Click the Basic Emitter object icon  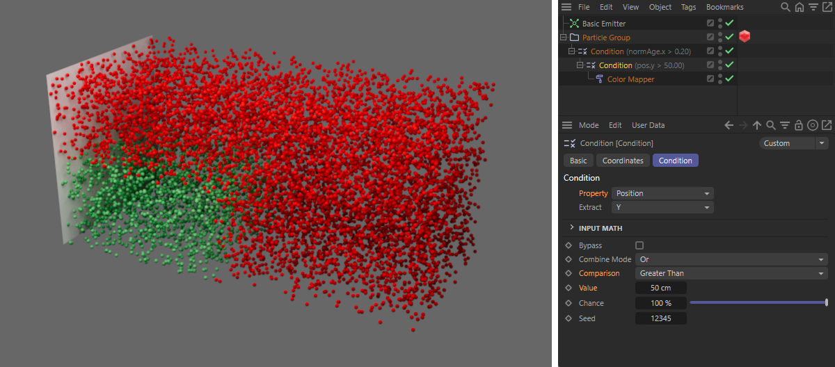click(574, 24)
